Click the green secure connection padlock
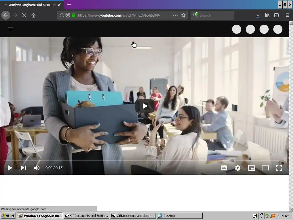Image resolution: width=293 pixels, height=220 pixels. click(74, 15)
